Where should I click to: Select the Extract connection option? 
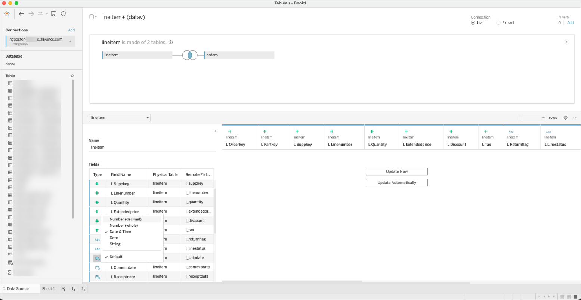[498, 23]
